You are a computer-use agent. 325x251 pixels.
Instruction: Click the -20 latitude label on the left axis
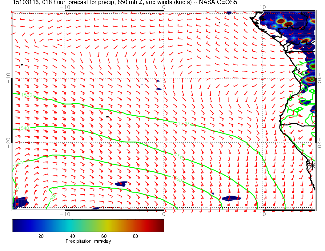(x=8, y=141)
